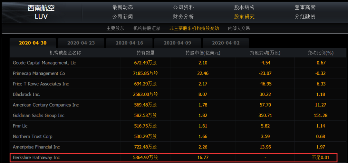
Task: Open the 公司新闻 section
Action: pos(122,16)
